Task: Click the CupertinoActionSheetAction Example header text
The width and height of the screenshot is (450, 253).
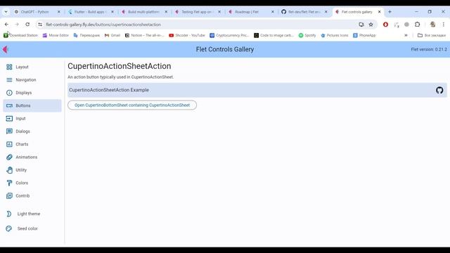Action: pyautogui.click(x=109, y=90)
